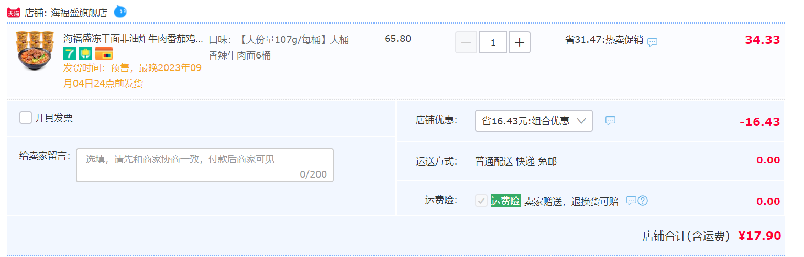Click the 省31.47:热卖促销 text
This screenshot has width=804, height=257.
click(x=604, y=40)
